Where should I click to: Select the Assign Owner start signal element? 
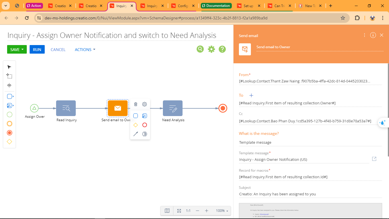pos(34,108)
